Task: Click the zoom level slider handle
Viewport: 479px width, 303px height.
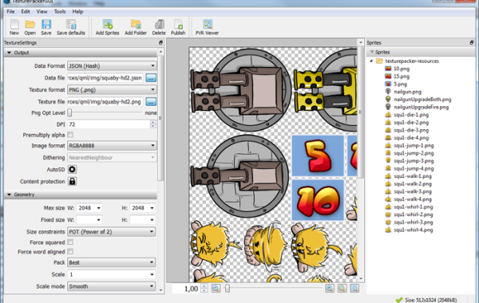Action: (228, 289)
